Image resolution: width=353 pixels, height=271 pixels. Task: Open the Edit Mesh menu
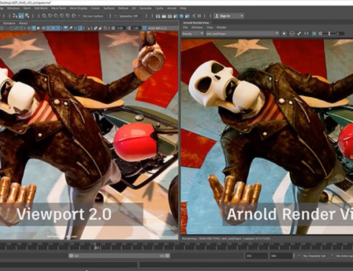(x=41, y=8)
